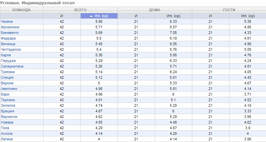Select Беневенто's home average 7.05
The image size is (266, 142).
pos(173,33)
